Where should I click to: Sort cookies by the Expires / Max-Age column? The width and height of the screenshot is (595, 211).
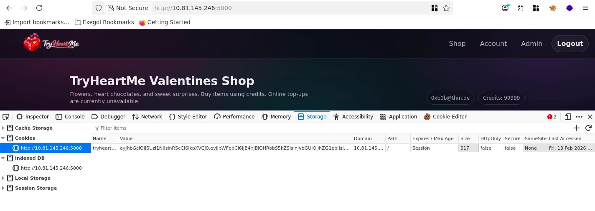[x=433, y=139]
